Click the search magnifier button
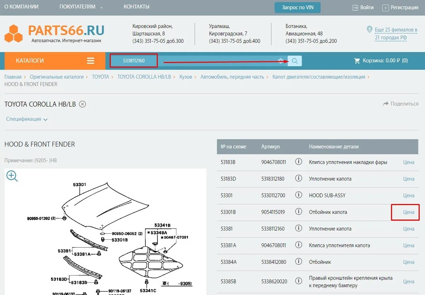Viewport: 425px width, 295px height. point(295,61)
